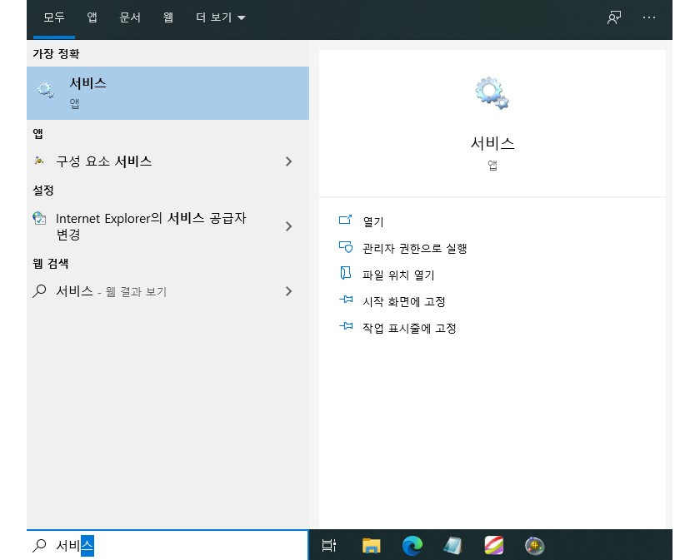Viewport: 700px width, 560px height.
Task: Click pin icon beside 작업 표시줄에 고정
Action: 346,326
